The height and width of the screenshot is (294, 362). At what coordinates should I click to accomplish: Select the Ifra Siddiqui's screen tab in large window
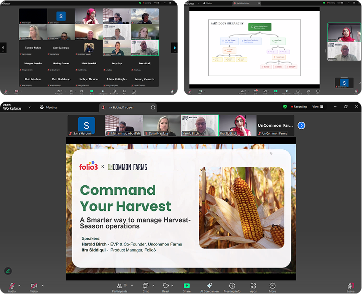(123, 107)
